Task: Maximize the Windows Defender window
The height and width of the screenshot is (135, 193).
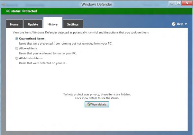Action: pyautogui.click(x=179, y=3)
